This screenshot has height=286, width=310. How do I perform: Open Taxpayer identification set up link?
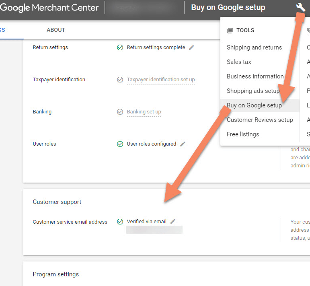click(x=161, y=80)
